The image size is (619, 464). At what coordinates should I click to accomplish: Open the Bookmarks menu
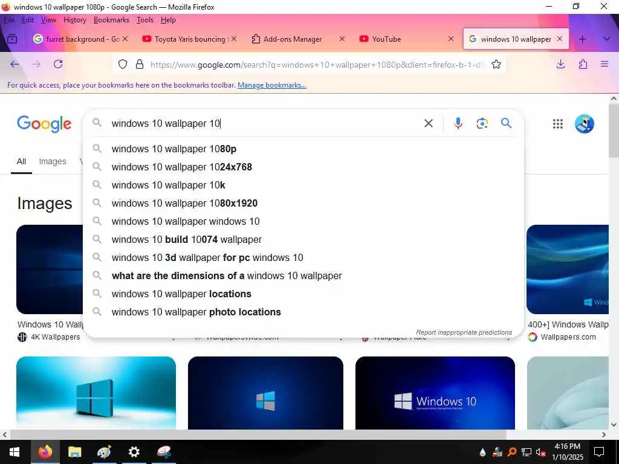[x=111, y=20]
